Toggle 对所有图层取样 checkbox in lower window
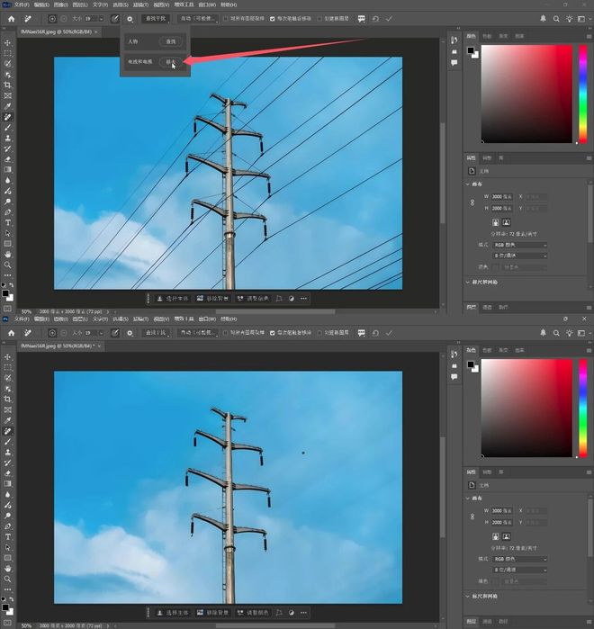This screenshot has width=594, height=629. pyautogui.click(x=225, y=333)
